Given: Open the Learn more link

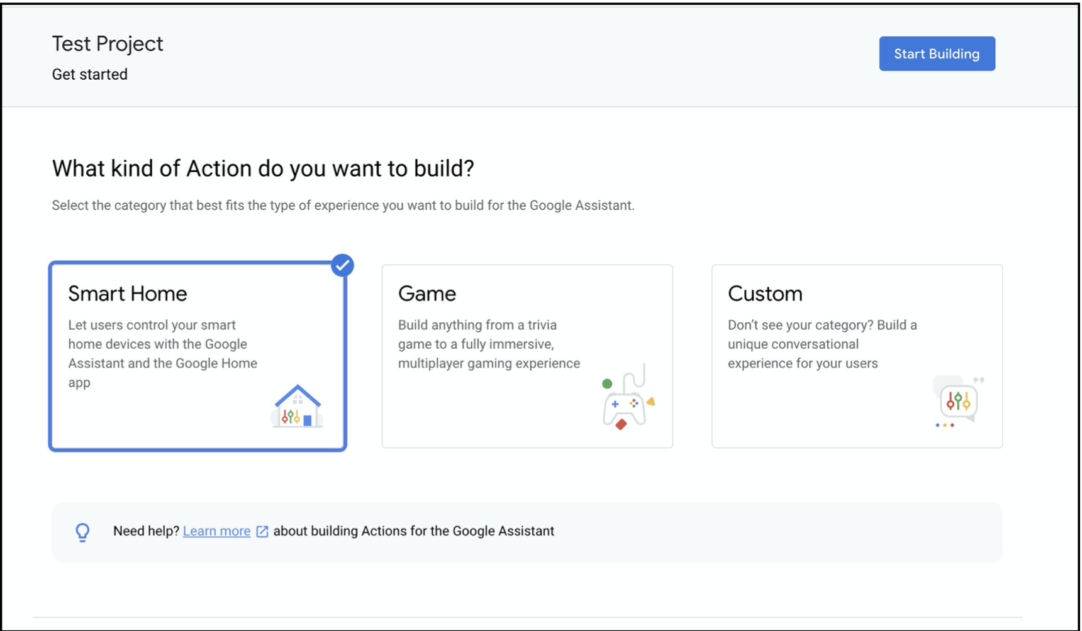Looking at the screenshot, I should [x=216, y=531].
